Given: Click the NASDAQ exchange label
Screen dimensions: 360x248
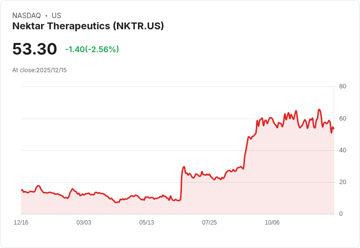Looking at the screenshot, I should tap(26, 16).
